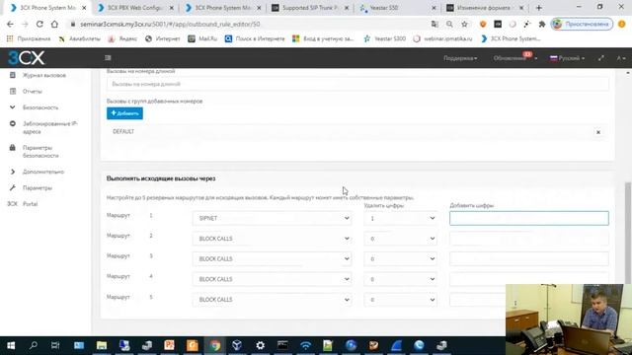Open the Yeastar S300 bookmark

[384, 39]
